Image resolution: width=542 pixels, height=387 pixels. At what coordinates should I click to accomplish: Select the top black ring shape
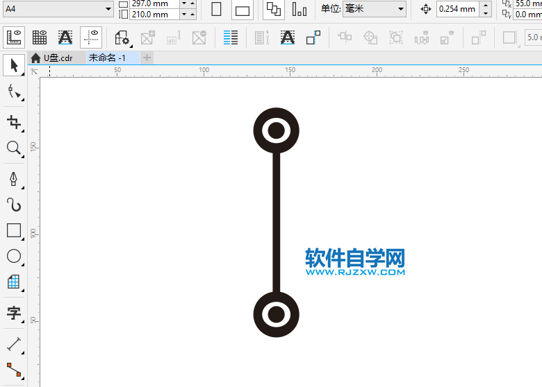(x=276, y=130)
